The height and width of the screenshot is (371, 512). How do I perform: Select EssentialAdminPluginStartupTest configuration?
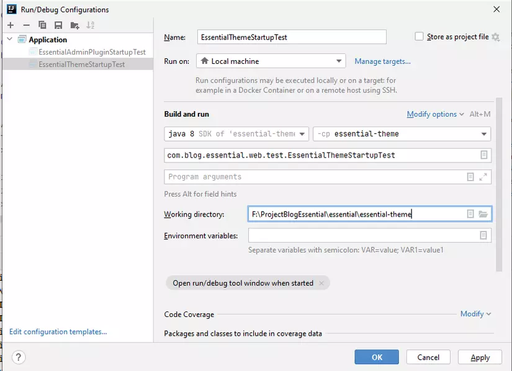pyautogui.click(x=92, y=52)
